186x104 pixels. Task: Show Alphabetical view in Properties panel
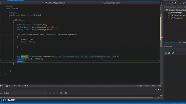click(169, 53)
